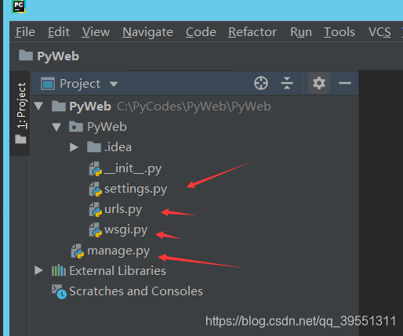Open the Run menu
Image resolution: width=403 pixels, height=336 pixels.
click(301, 32)
